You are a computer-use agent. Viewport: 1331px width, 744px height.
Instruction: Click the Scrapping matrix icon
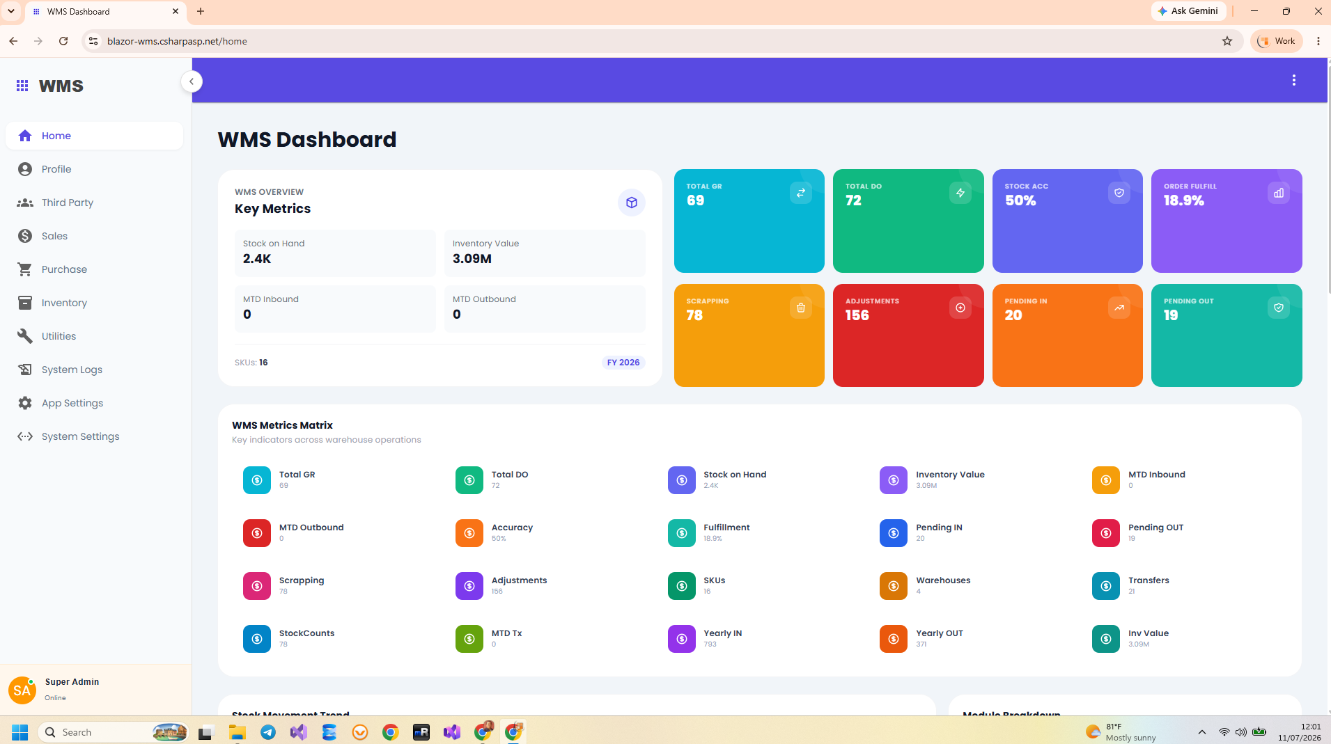257,586
